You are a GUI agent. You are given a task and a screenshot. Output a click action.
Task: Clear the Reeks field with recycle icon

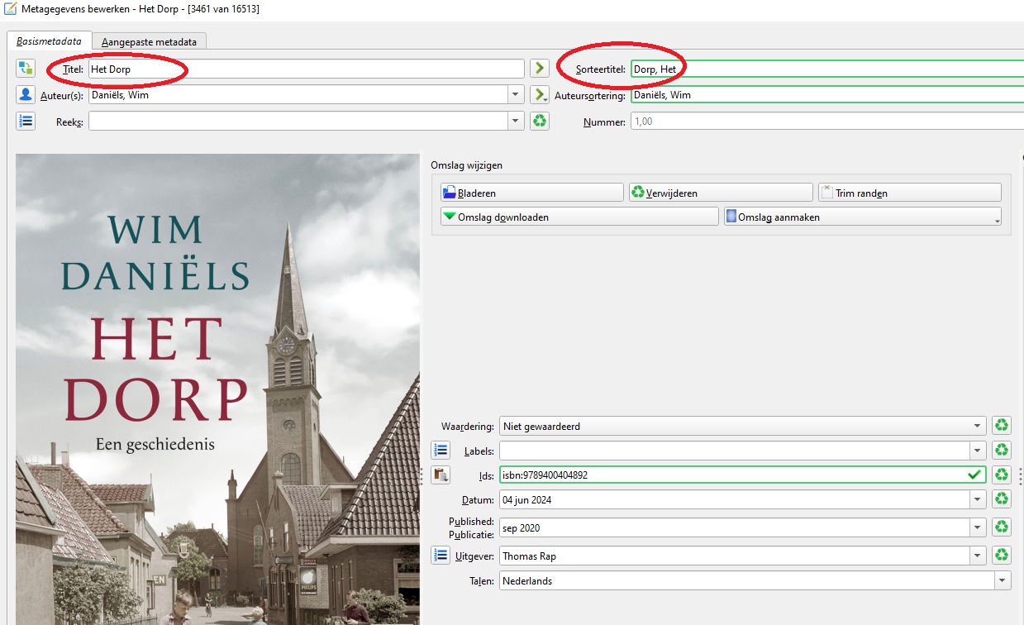click(x=540, y=122)
